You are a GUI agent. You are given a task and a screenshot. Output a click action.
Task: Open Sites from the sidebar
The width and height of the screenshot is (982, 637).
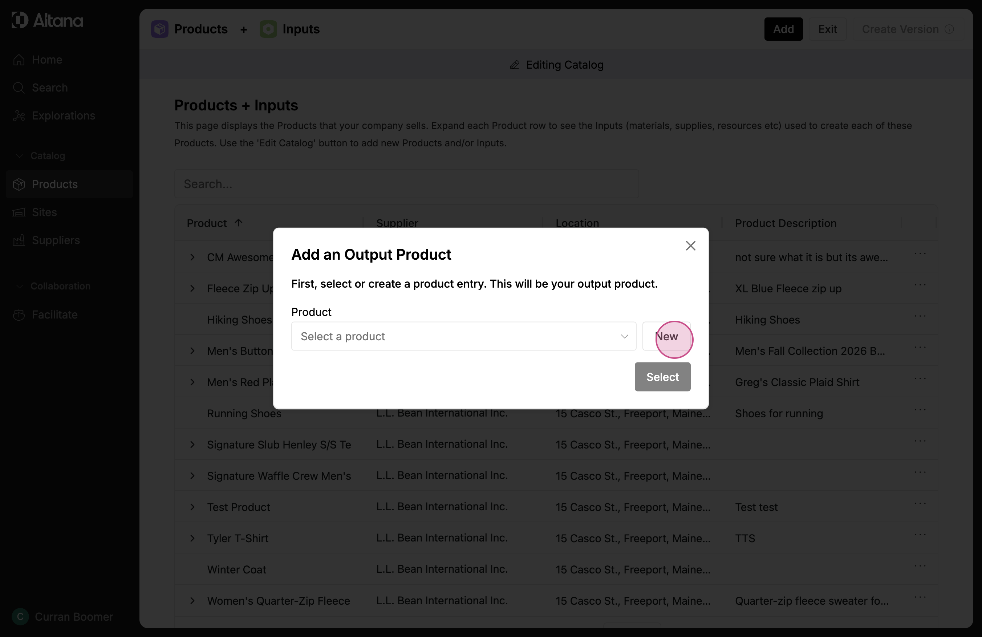pos(44,212)
